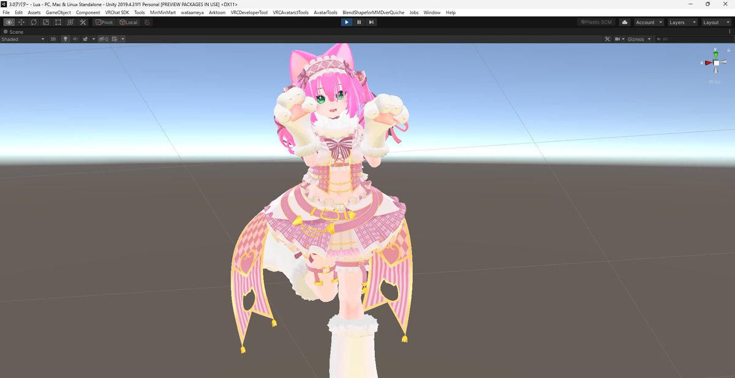Toggle scene effects (skybox/fog) button
Viewport: 735px width, 378px height.
pos(85,39)
